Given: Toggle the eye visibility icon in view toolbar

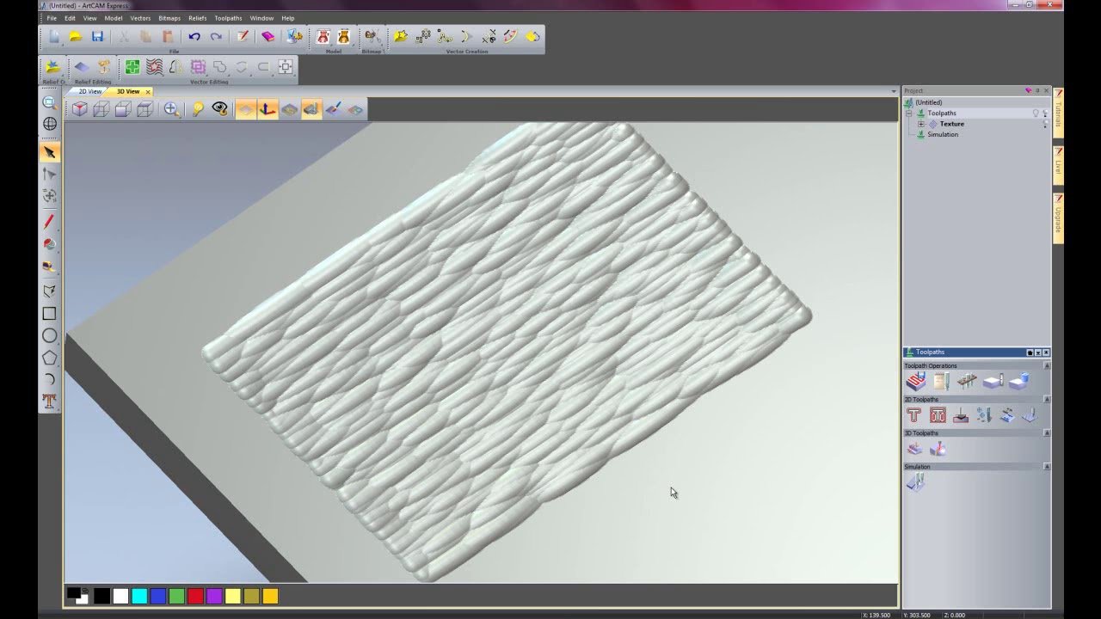Looking at the screenshot, I should tap(220, 109).
